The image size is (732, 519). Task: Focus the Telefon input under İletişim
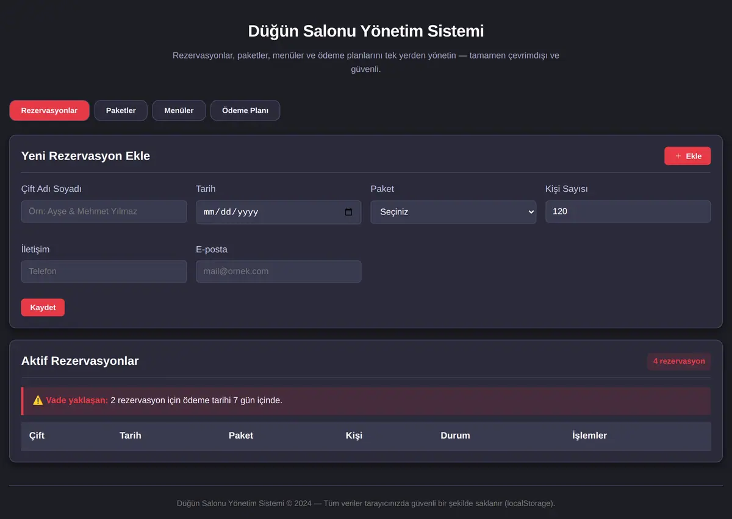104,271
